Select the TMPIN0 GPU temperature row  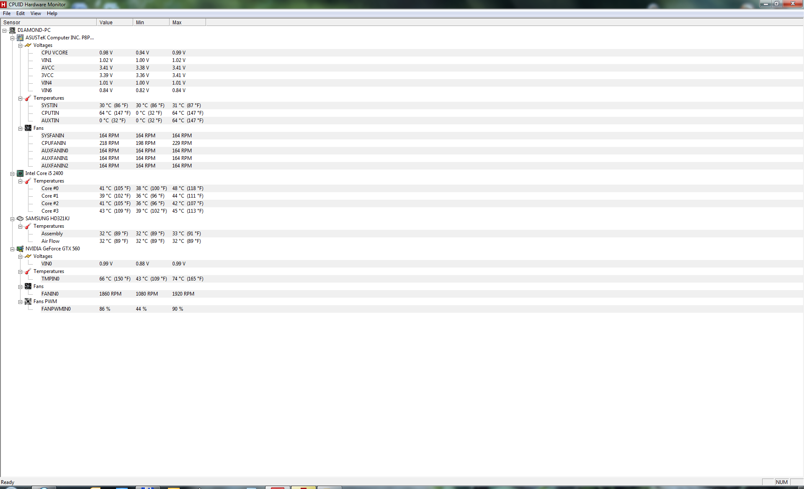point(422,279)
